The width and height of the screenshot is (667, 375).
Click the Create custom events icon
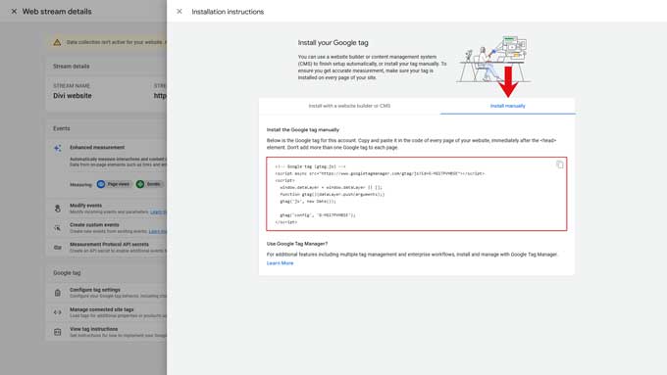[58, 228]
